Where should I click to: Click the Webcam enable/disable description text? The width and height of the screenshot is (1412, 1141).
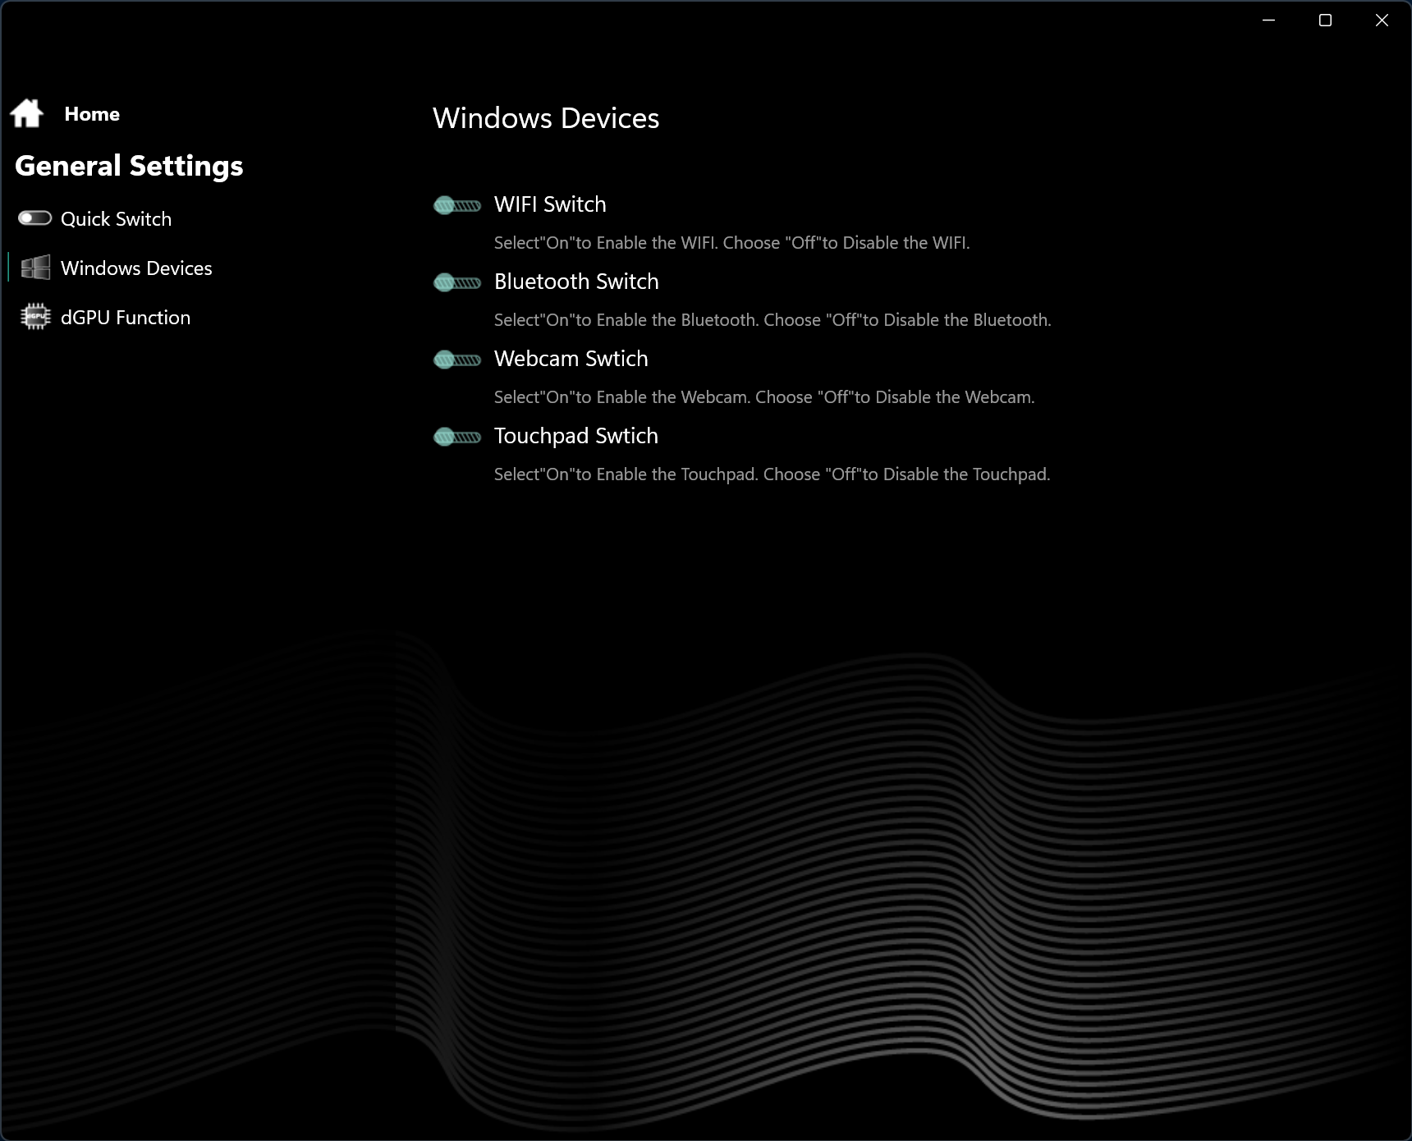click(x=764, y=397)
